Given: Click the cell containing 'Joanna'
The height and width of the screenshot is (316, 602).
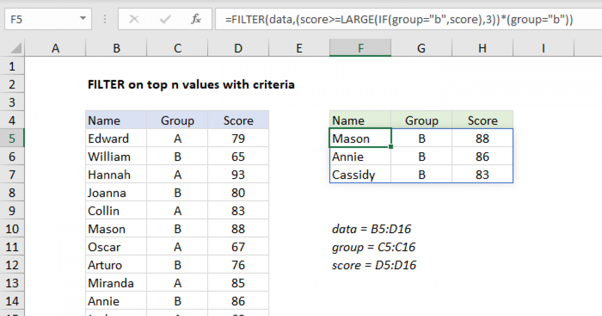Looking at the screenshot, I should click(116, 193).
